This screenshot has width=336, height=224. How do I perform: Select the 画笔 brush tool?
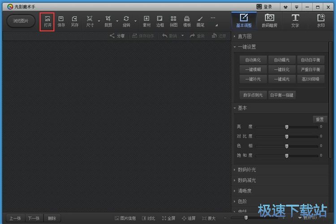[200, 22]
